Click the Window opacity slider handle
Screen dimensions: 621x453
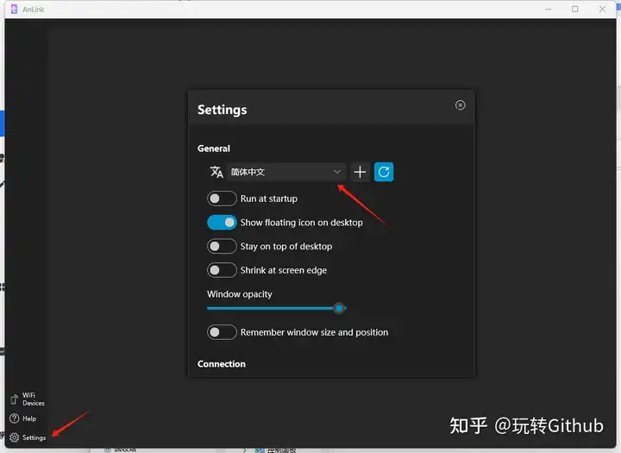tap(339, 308)
